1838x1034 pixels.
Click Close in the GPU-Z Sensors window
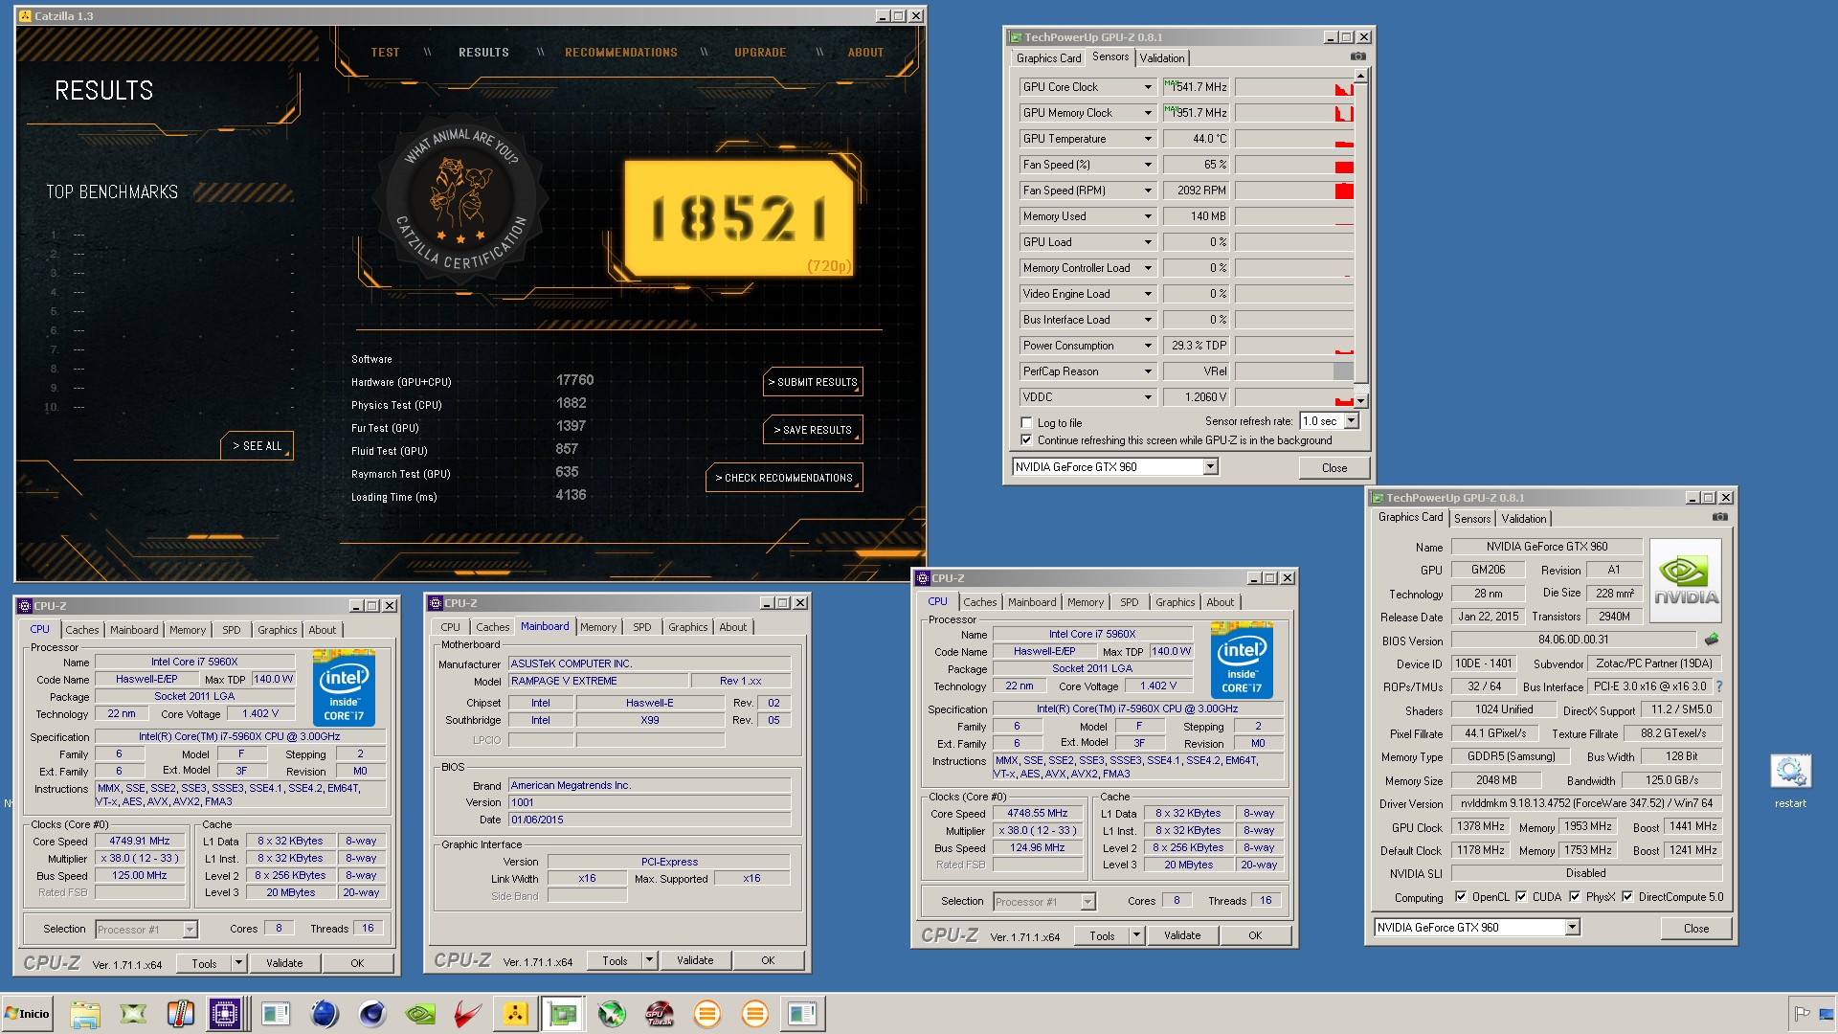coord(1334,468)
